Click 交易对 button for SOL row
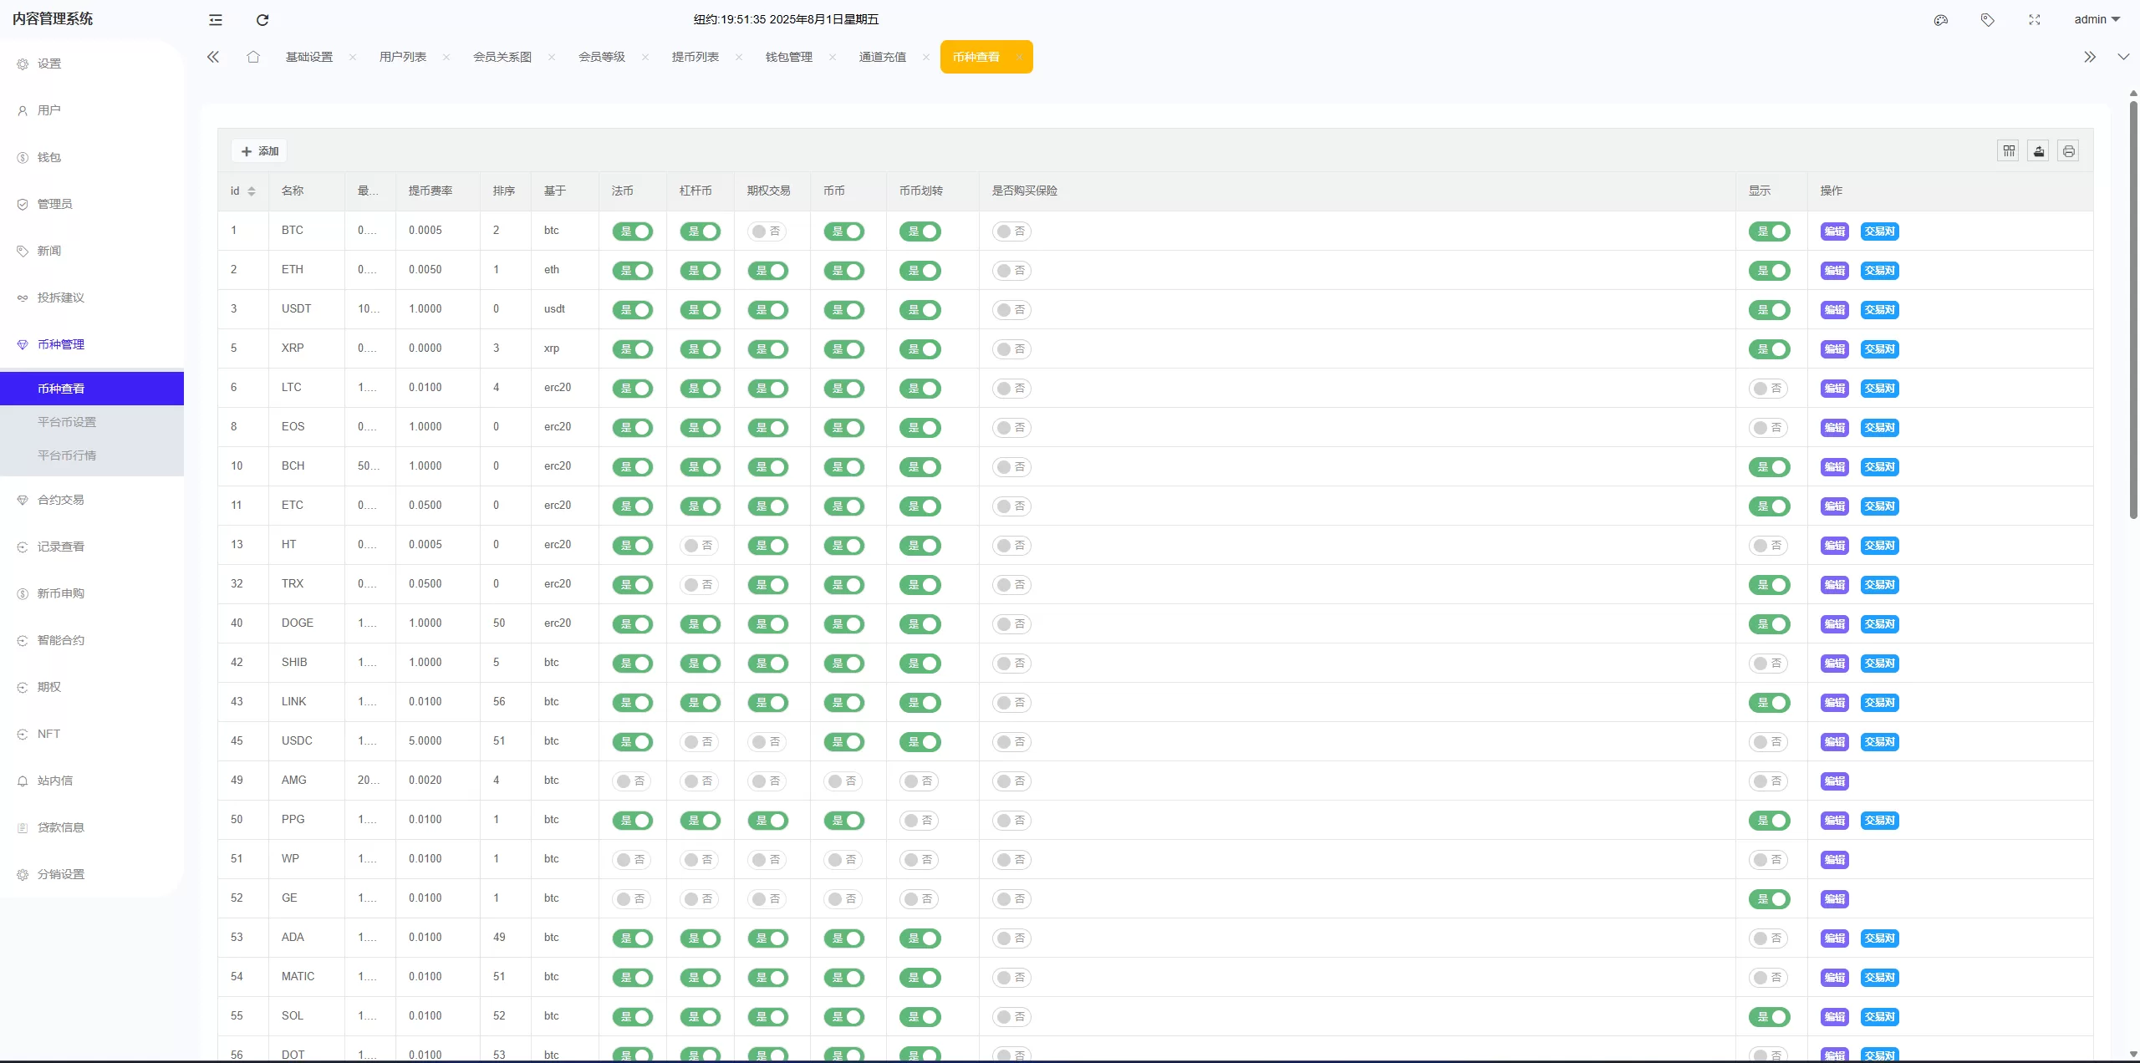The image size is (2140, 1063). (1879, 1017)
